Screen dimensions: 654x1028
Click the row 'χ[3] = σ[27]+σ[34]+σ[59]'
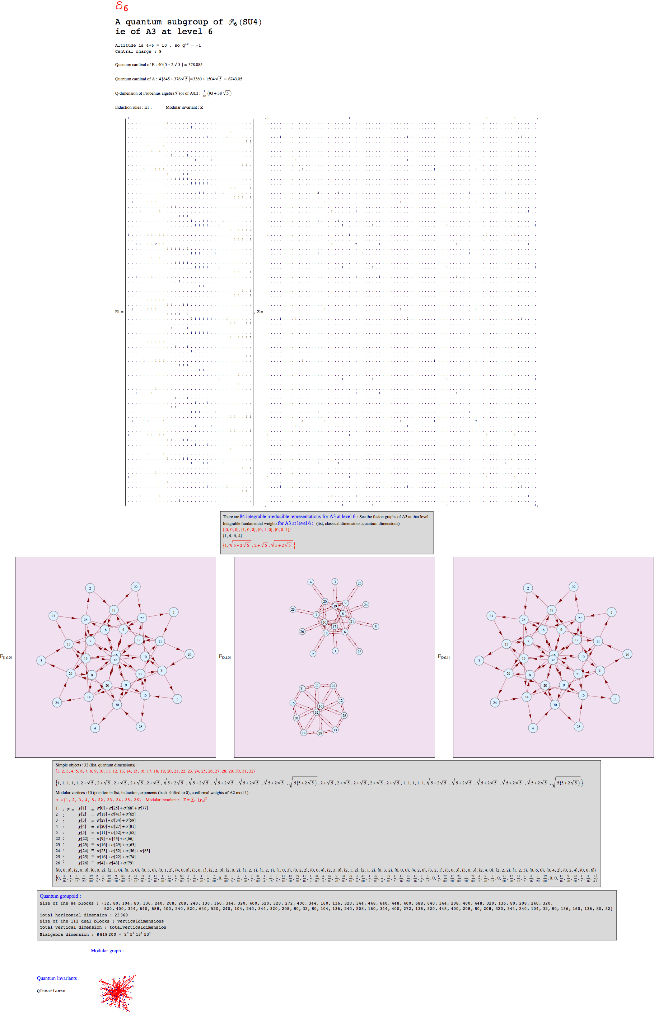pyautogui.click(x=96, y=820)
